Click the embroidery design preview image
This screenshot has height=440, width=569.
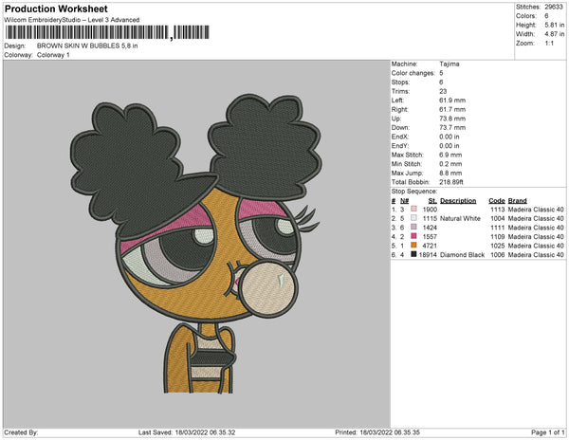point(196,244)
